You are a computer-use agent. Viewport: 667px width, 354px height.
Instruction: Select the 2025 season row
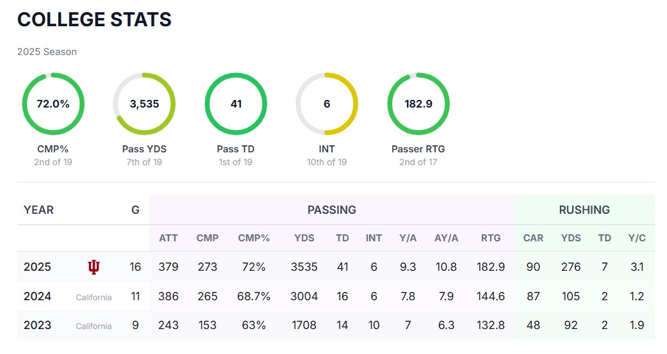[x=38, y=267]
